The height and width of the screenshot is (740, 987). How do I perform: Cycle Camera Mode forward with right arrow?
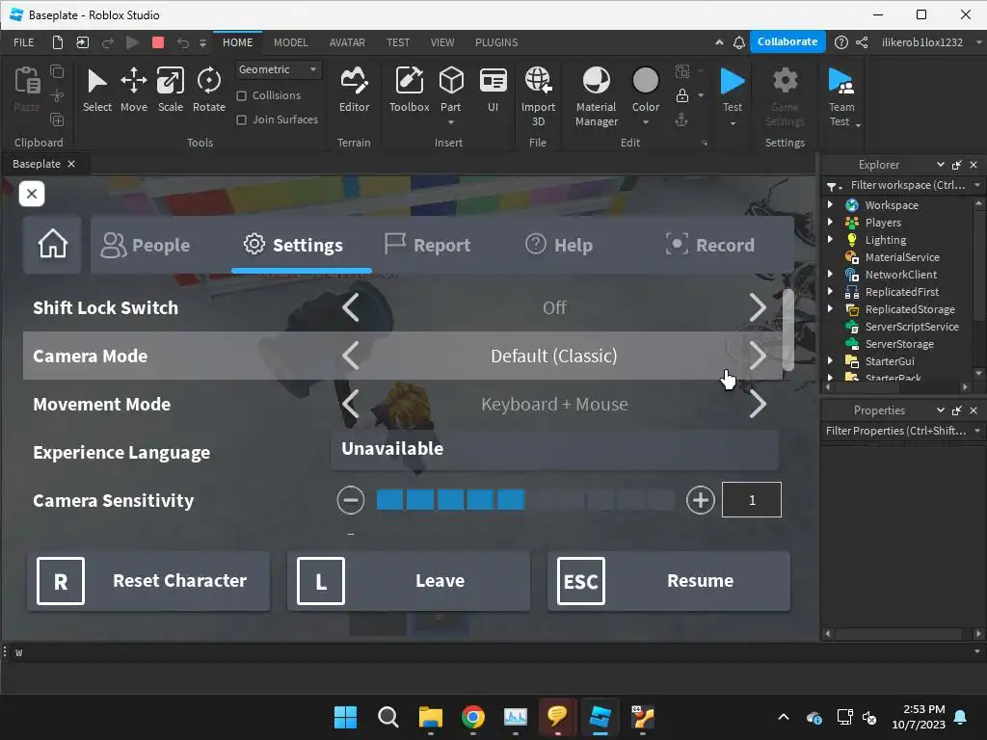point(758,357)
